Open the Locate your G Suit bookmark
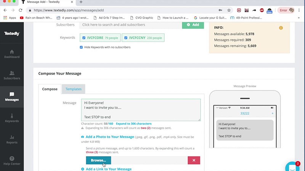 pos(210,17)
